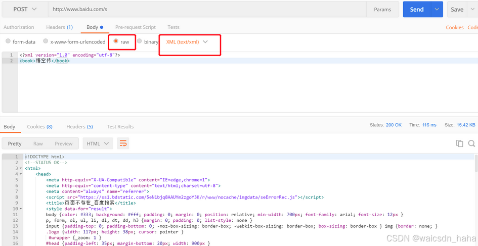The height and width of the screenshot is (246, 478).
Task: Switch to the response Body tab
Action: pos(9,127)
